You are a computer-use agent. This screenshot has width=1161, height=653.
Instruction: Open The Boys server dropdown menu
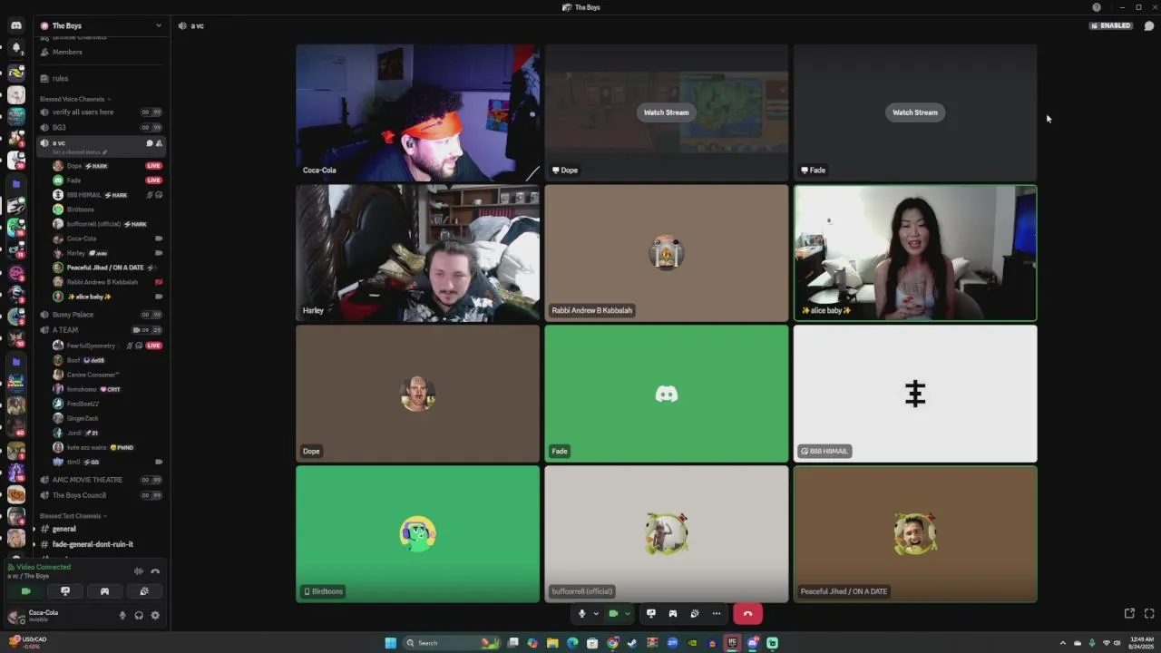click(x=101, y=25)
